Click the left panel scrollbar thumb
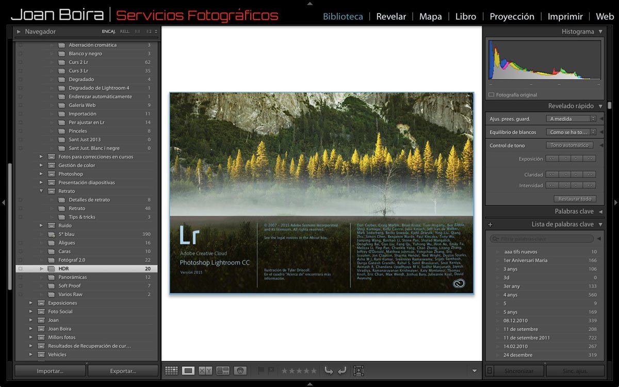Screen dimensions: 619x387 coord(9,227)
